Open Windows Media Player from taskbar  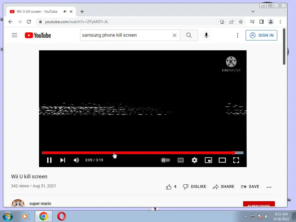point(25,216)
